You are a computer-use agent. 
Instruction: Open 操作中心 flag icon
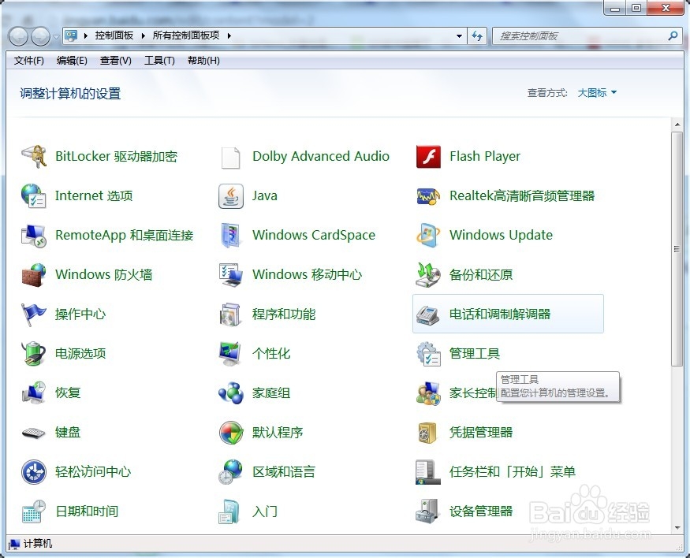pos(34,314)
